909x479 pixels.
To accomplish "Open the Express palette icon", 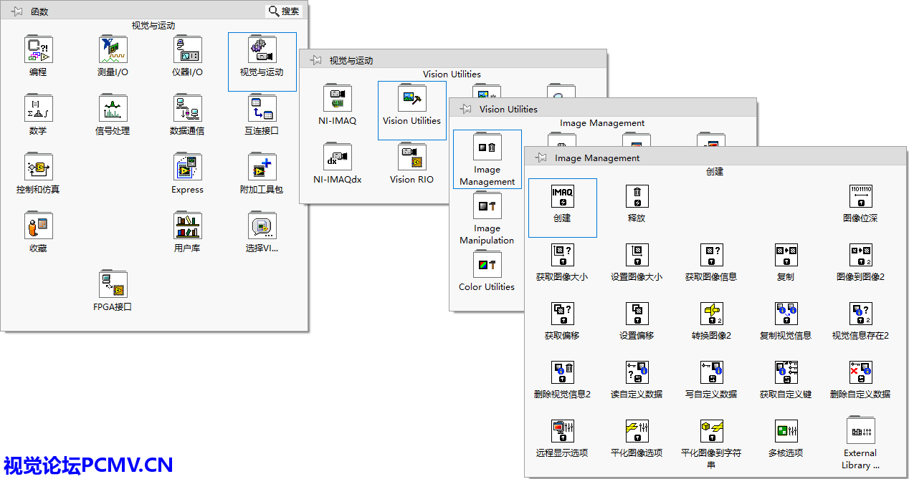I will point(187,167).
